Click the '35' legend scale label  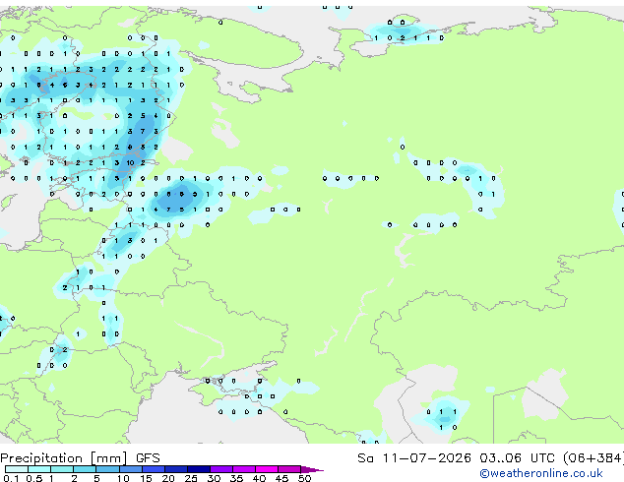coord(236,478)
